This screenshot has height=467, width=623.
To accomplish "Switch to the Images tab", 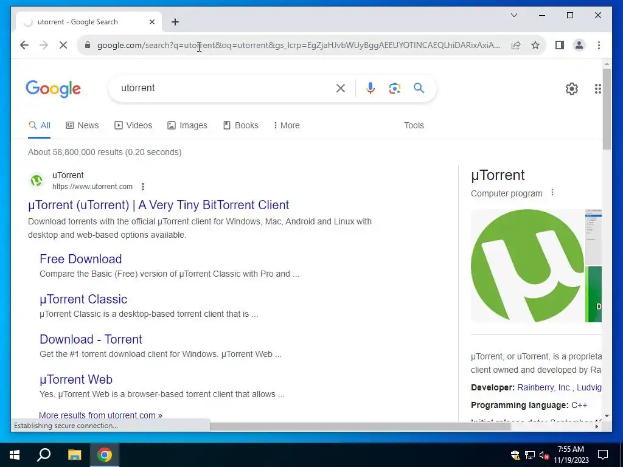I will click(x=187, y=125).
